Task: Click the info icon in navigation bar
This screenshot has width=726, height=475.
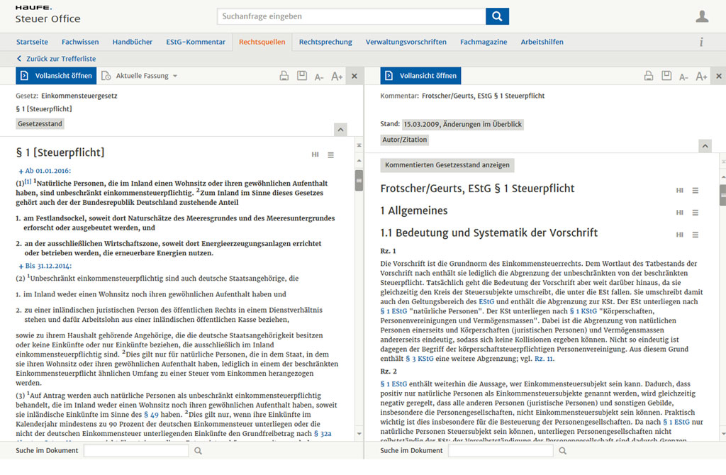Action: (701, 42)
